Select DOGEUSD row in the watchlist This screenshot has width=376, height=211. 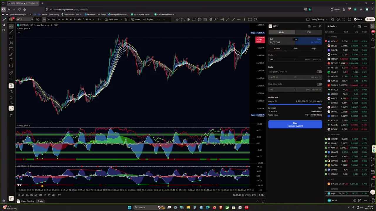coord(348,165)
